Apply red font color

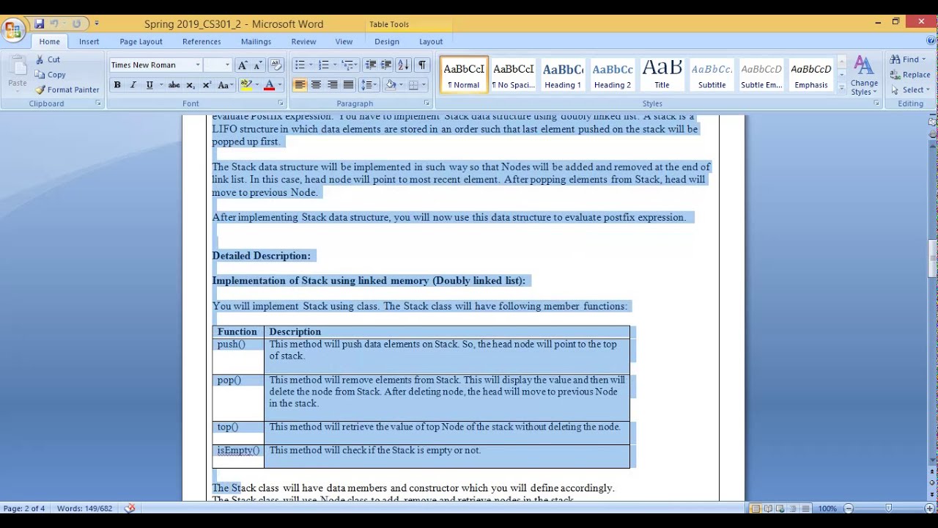coord(269,85)
